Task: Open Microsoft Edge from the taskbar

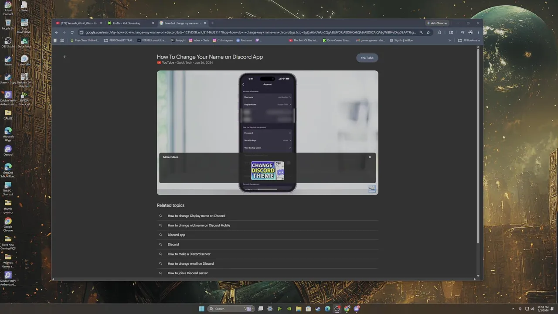Action: pyautogui.click(x=327, y=309)
